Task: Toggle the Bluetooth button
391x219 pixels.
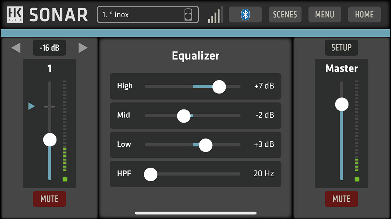Action: coord(245,15)
